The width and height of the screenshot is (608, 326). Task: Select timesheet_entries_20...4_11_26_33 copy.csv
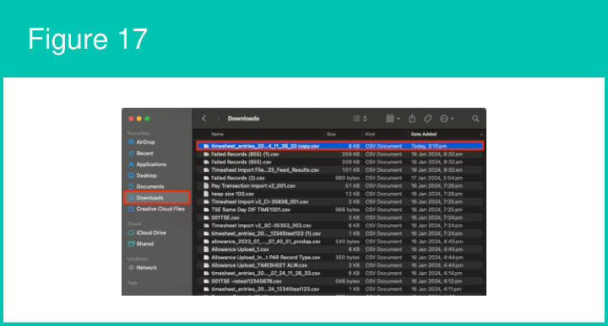[x=340, y=147]
